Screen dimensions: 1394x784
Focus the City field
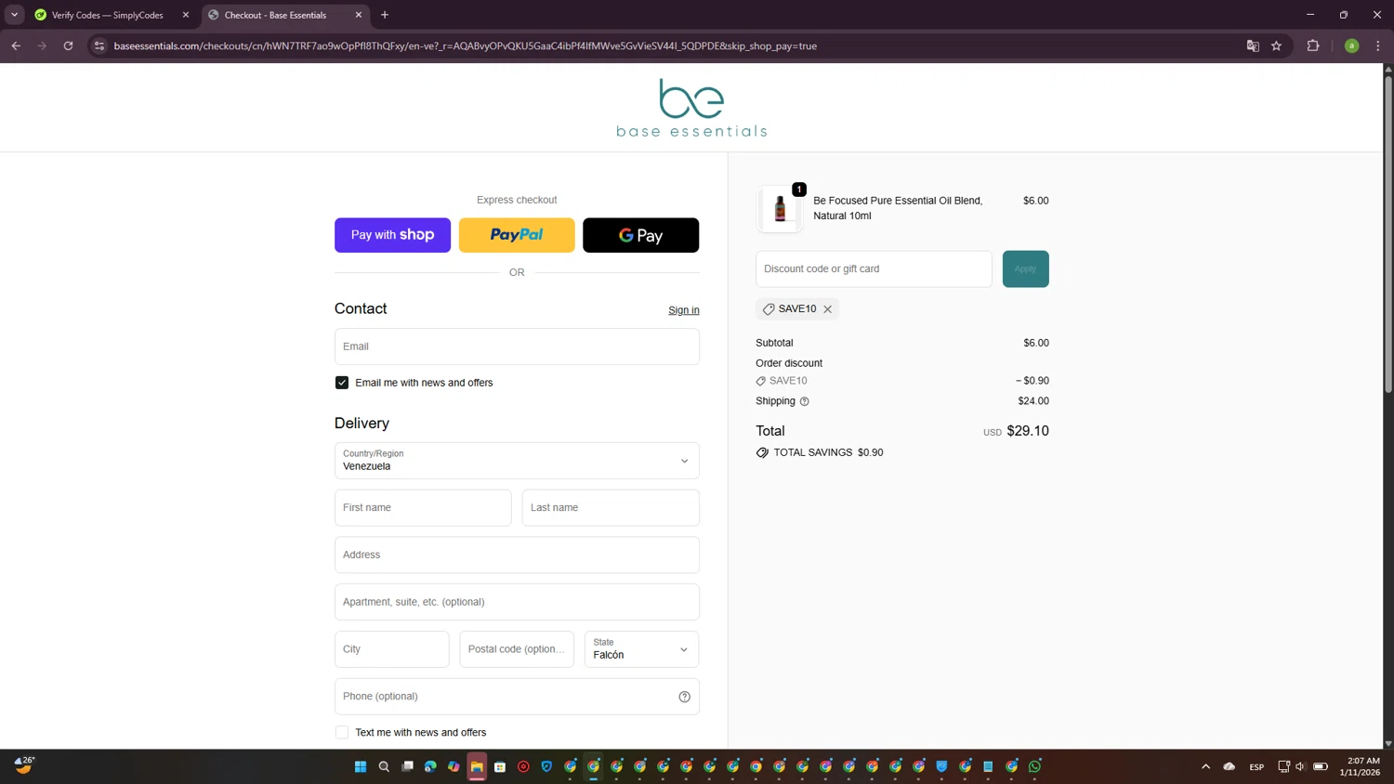tap(392, 649)
